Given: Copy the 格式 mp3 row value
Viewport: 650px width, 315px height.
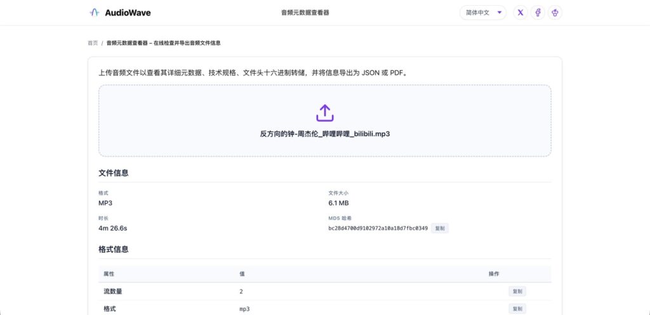Looking at the screenshot, I should point(517,309).
